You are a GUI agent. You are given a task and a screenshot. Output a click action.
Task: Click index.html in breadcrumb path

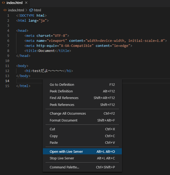pos(16,10)
